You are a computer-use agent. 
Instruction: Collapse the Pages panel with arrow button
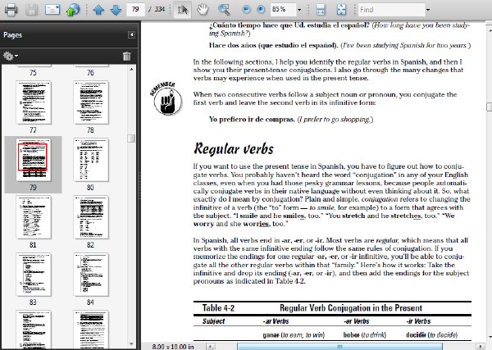[x=131, y=34]
